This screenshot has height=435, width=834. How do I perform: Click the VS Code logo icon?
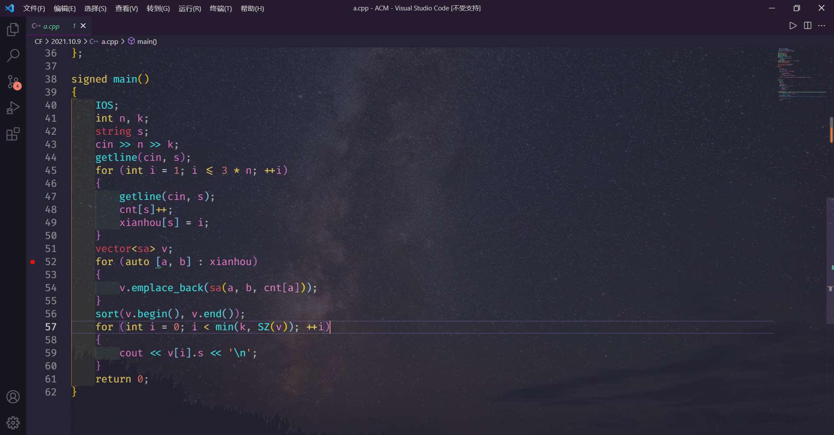click(10, 8)
